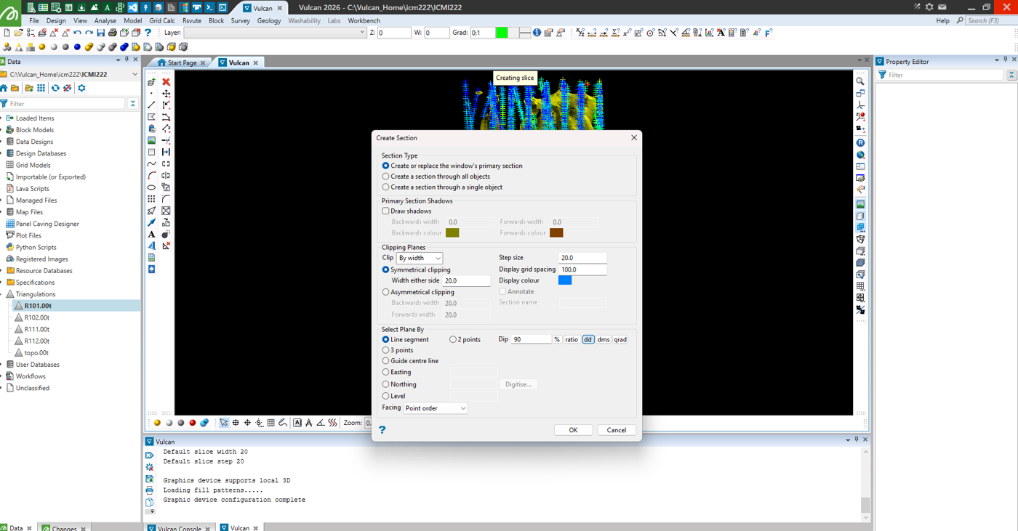Select 'Create a section through a single object'
The image size is (1018, 531).
[442, 187]
